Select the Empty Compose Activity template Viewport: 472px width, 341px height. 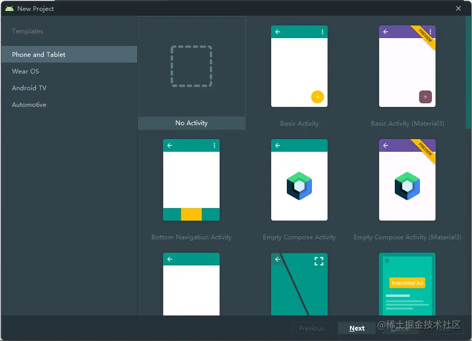[x=299, y=180]
